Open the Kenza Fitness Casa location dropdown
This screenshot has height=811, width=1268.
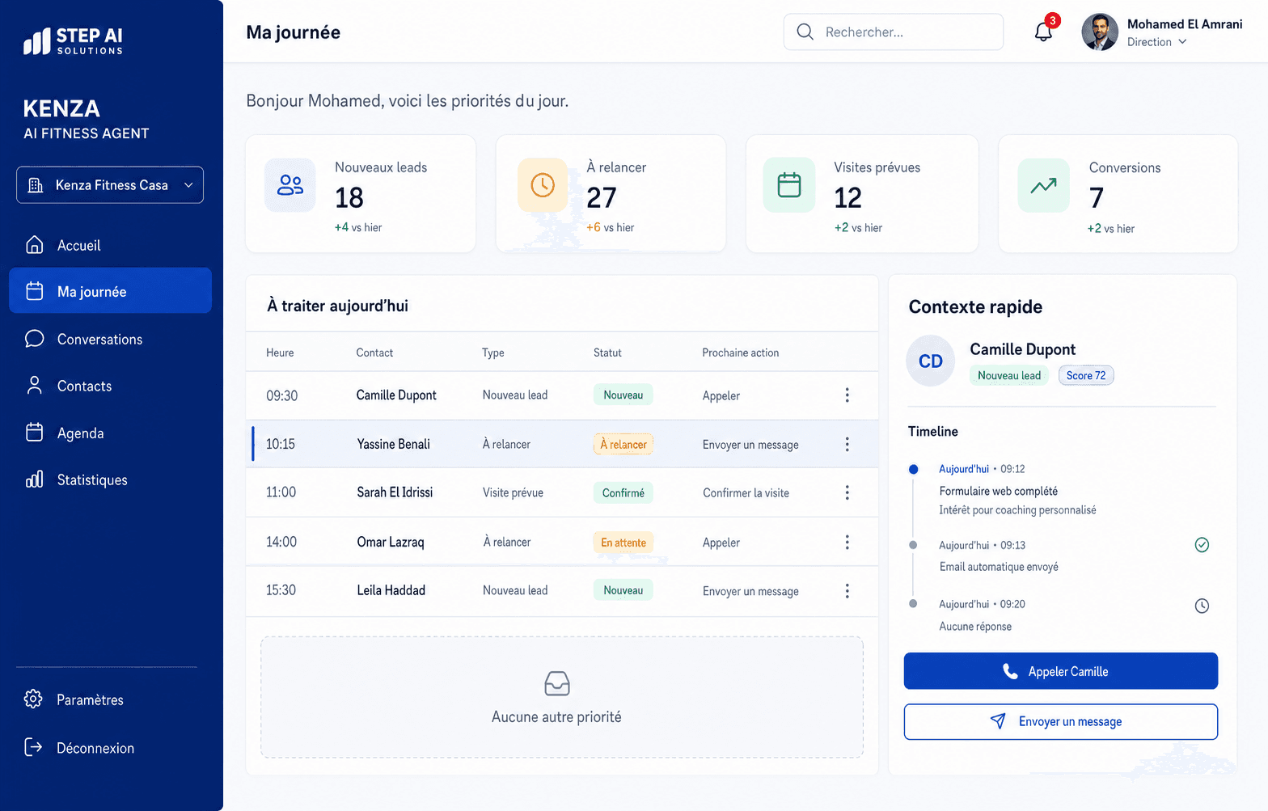[110, 185]
